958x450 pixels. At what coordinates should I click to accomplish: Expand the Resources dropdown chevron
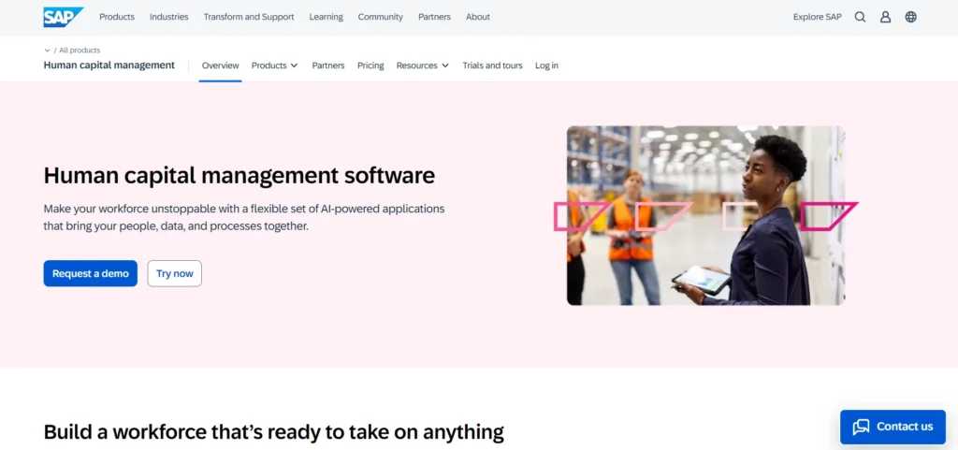point(445,65)
